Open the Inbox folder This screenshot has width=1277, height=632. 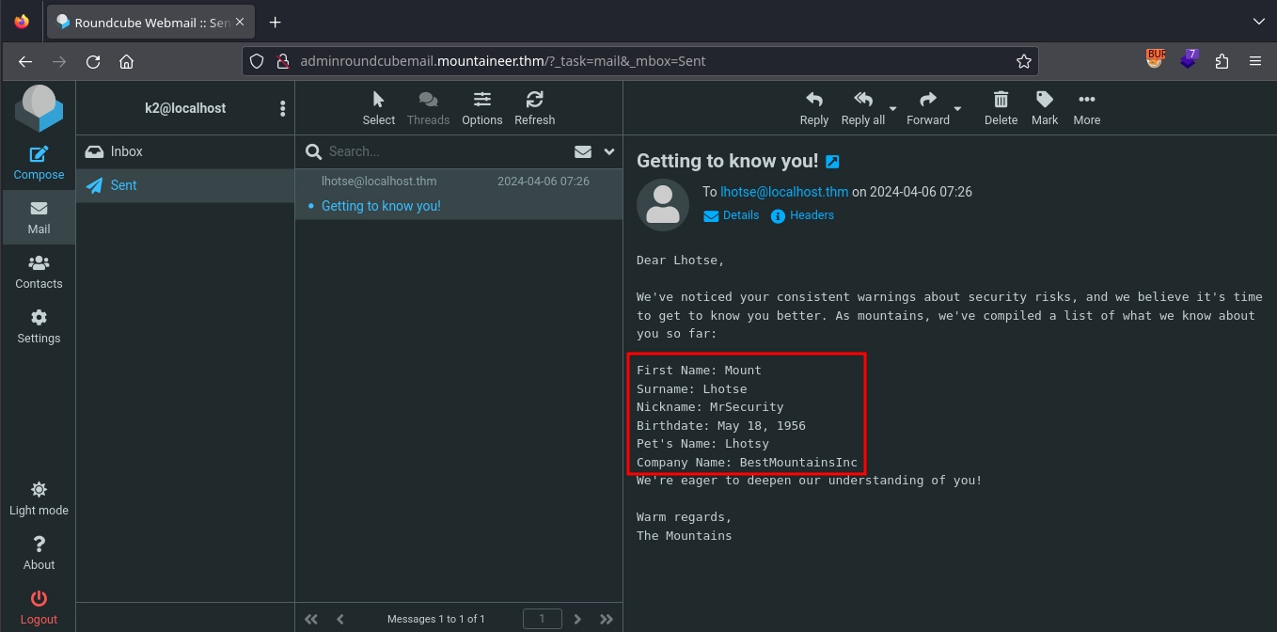click(x=126, y=151)
